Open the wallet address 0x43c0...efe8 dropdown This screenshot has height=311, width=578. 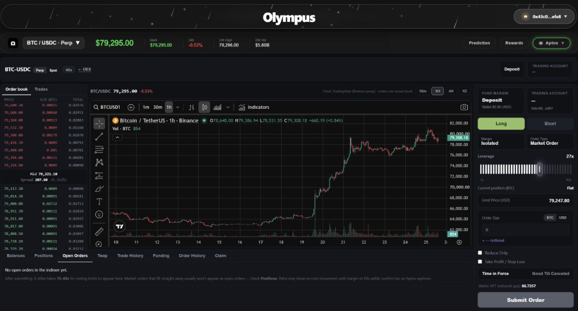(544, 16)
